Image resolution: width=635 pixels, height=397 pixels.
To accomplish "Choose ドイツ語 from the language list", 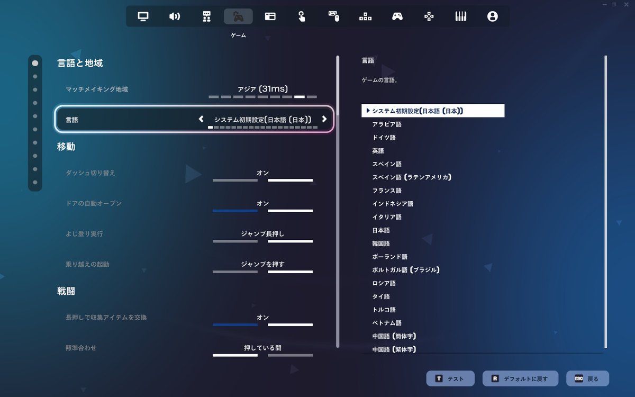I will pos(384,137).
